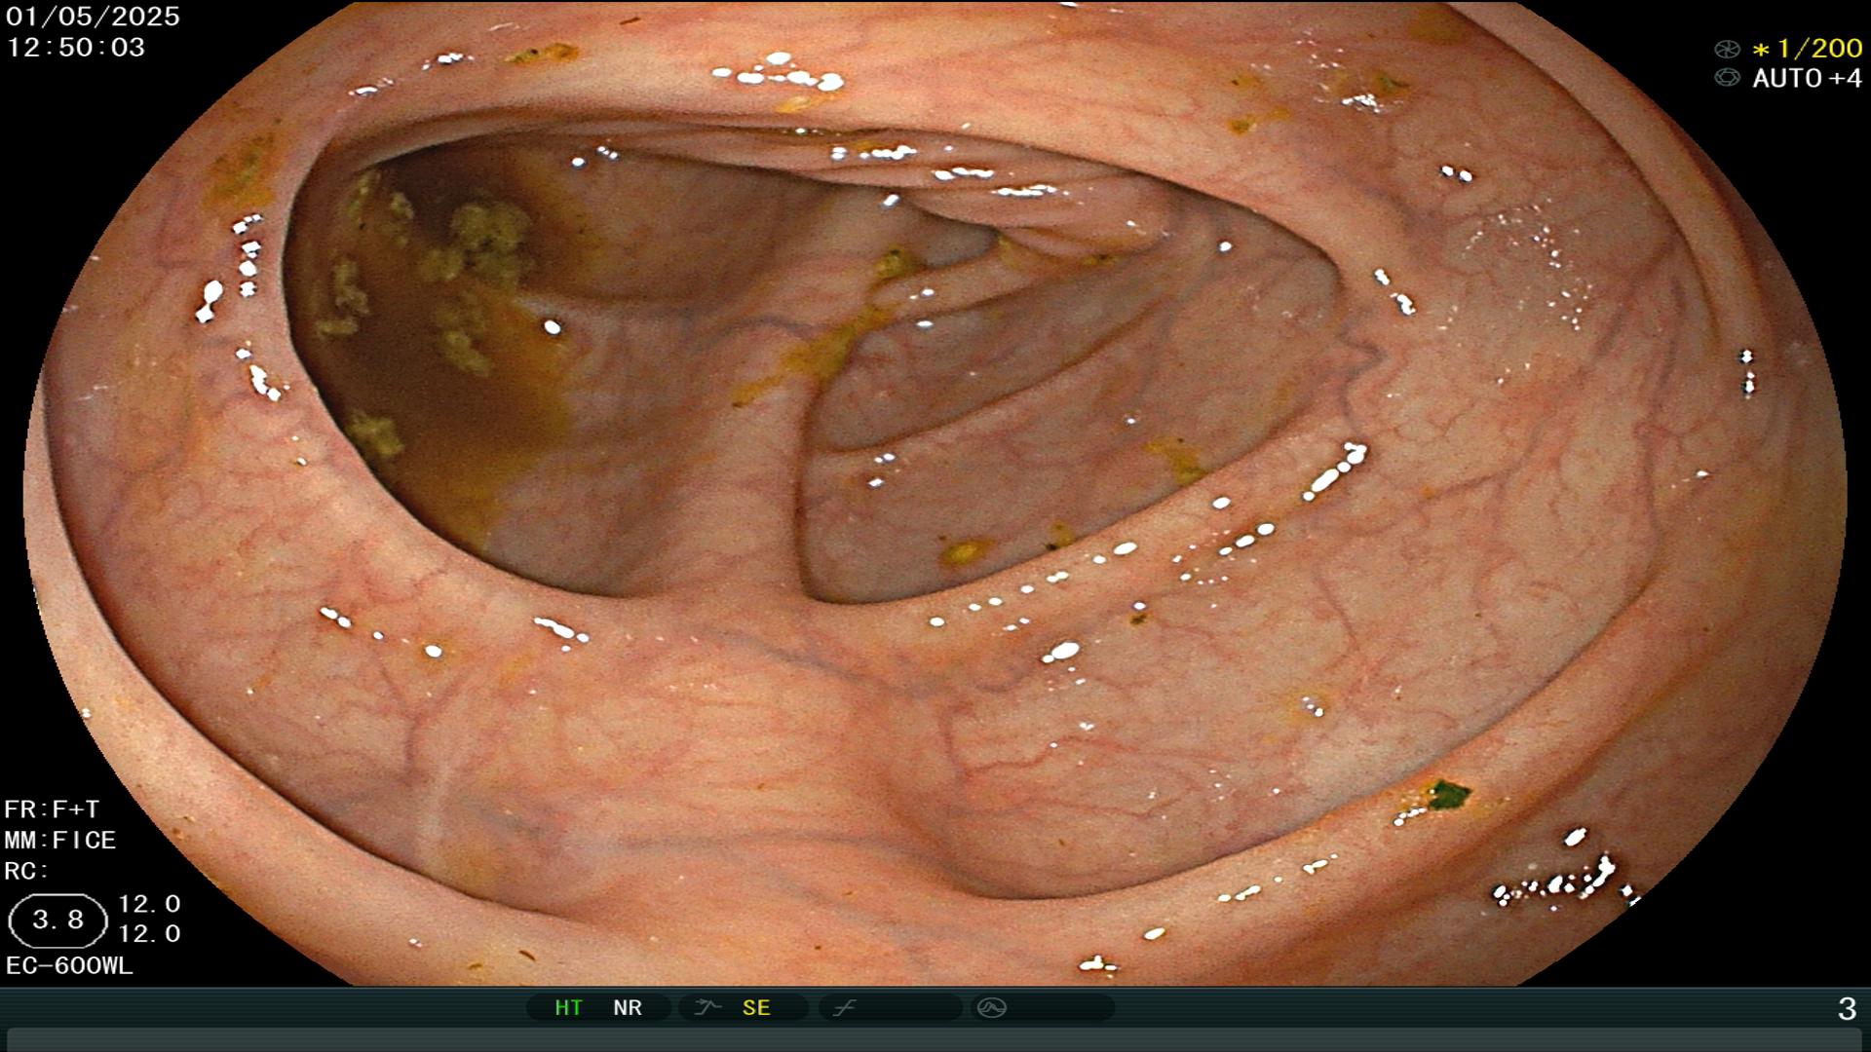The height and width of the screenshot is (1052, 1871).
Task: Select the yellow SE indicator
Action: 756,1008
